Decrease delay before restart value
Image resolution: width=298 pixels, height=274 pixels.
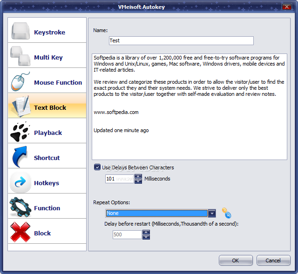146,237
